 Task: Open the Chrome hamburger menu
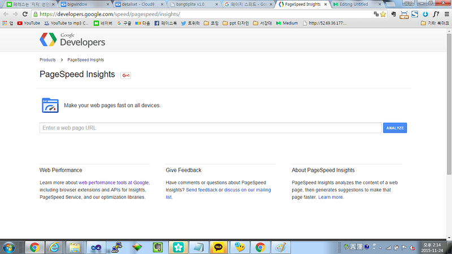pyautogui.click(x=446, y=14)
